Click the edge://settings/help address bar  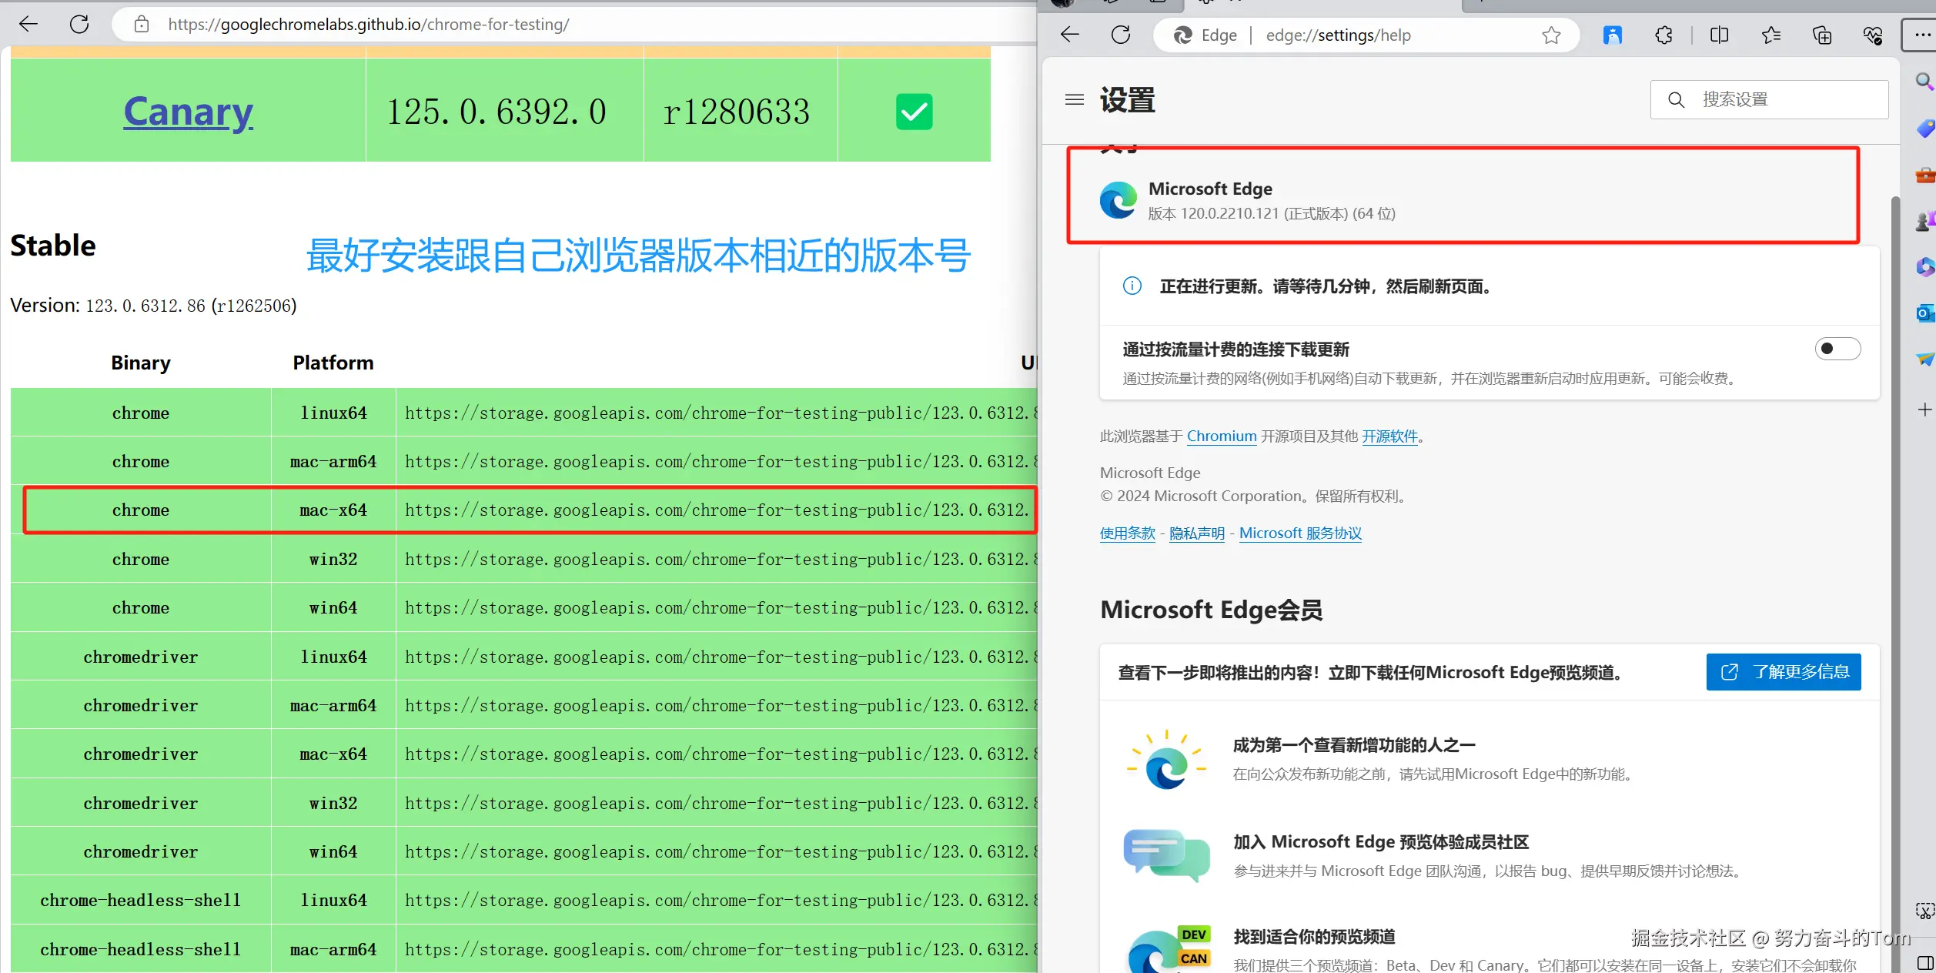(1366, 35)
